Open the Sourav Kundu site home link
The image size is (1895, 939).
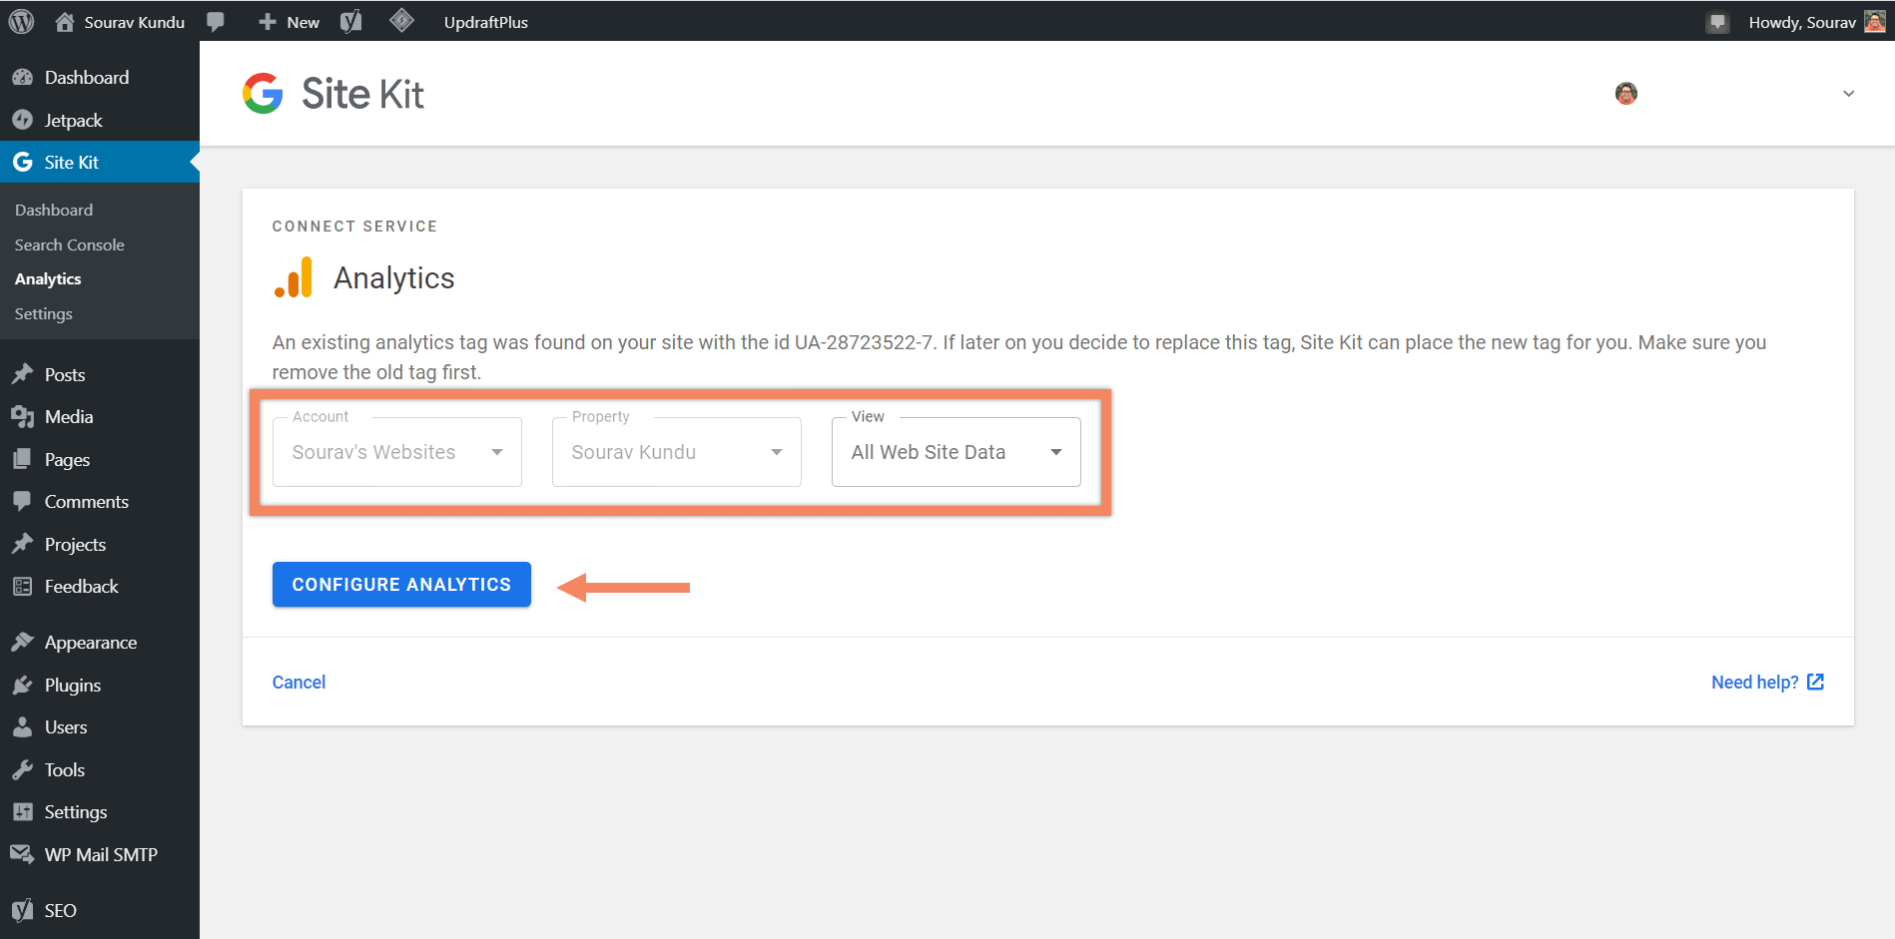point(120,22)
